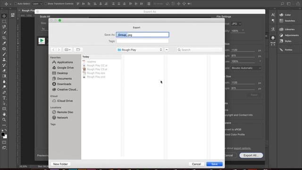Open the Auto-Select Layer dropdown
The width and height of the screenshot is (302, 170).
(37, 4)
